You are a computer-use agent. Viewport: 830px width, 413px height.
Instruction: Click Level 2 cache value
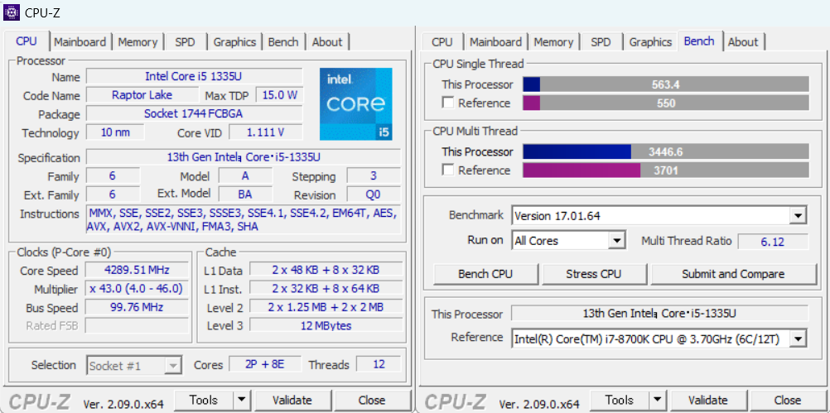point(326,307)
